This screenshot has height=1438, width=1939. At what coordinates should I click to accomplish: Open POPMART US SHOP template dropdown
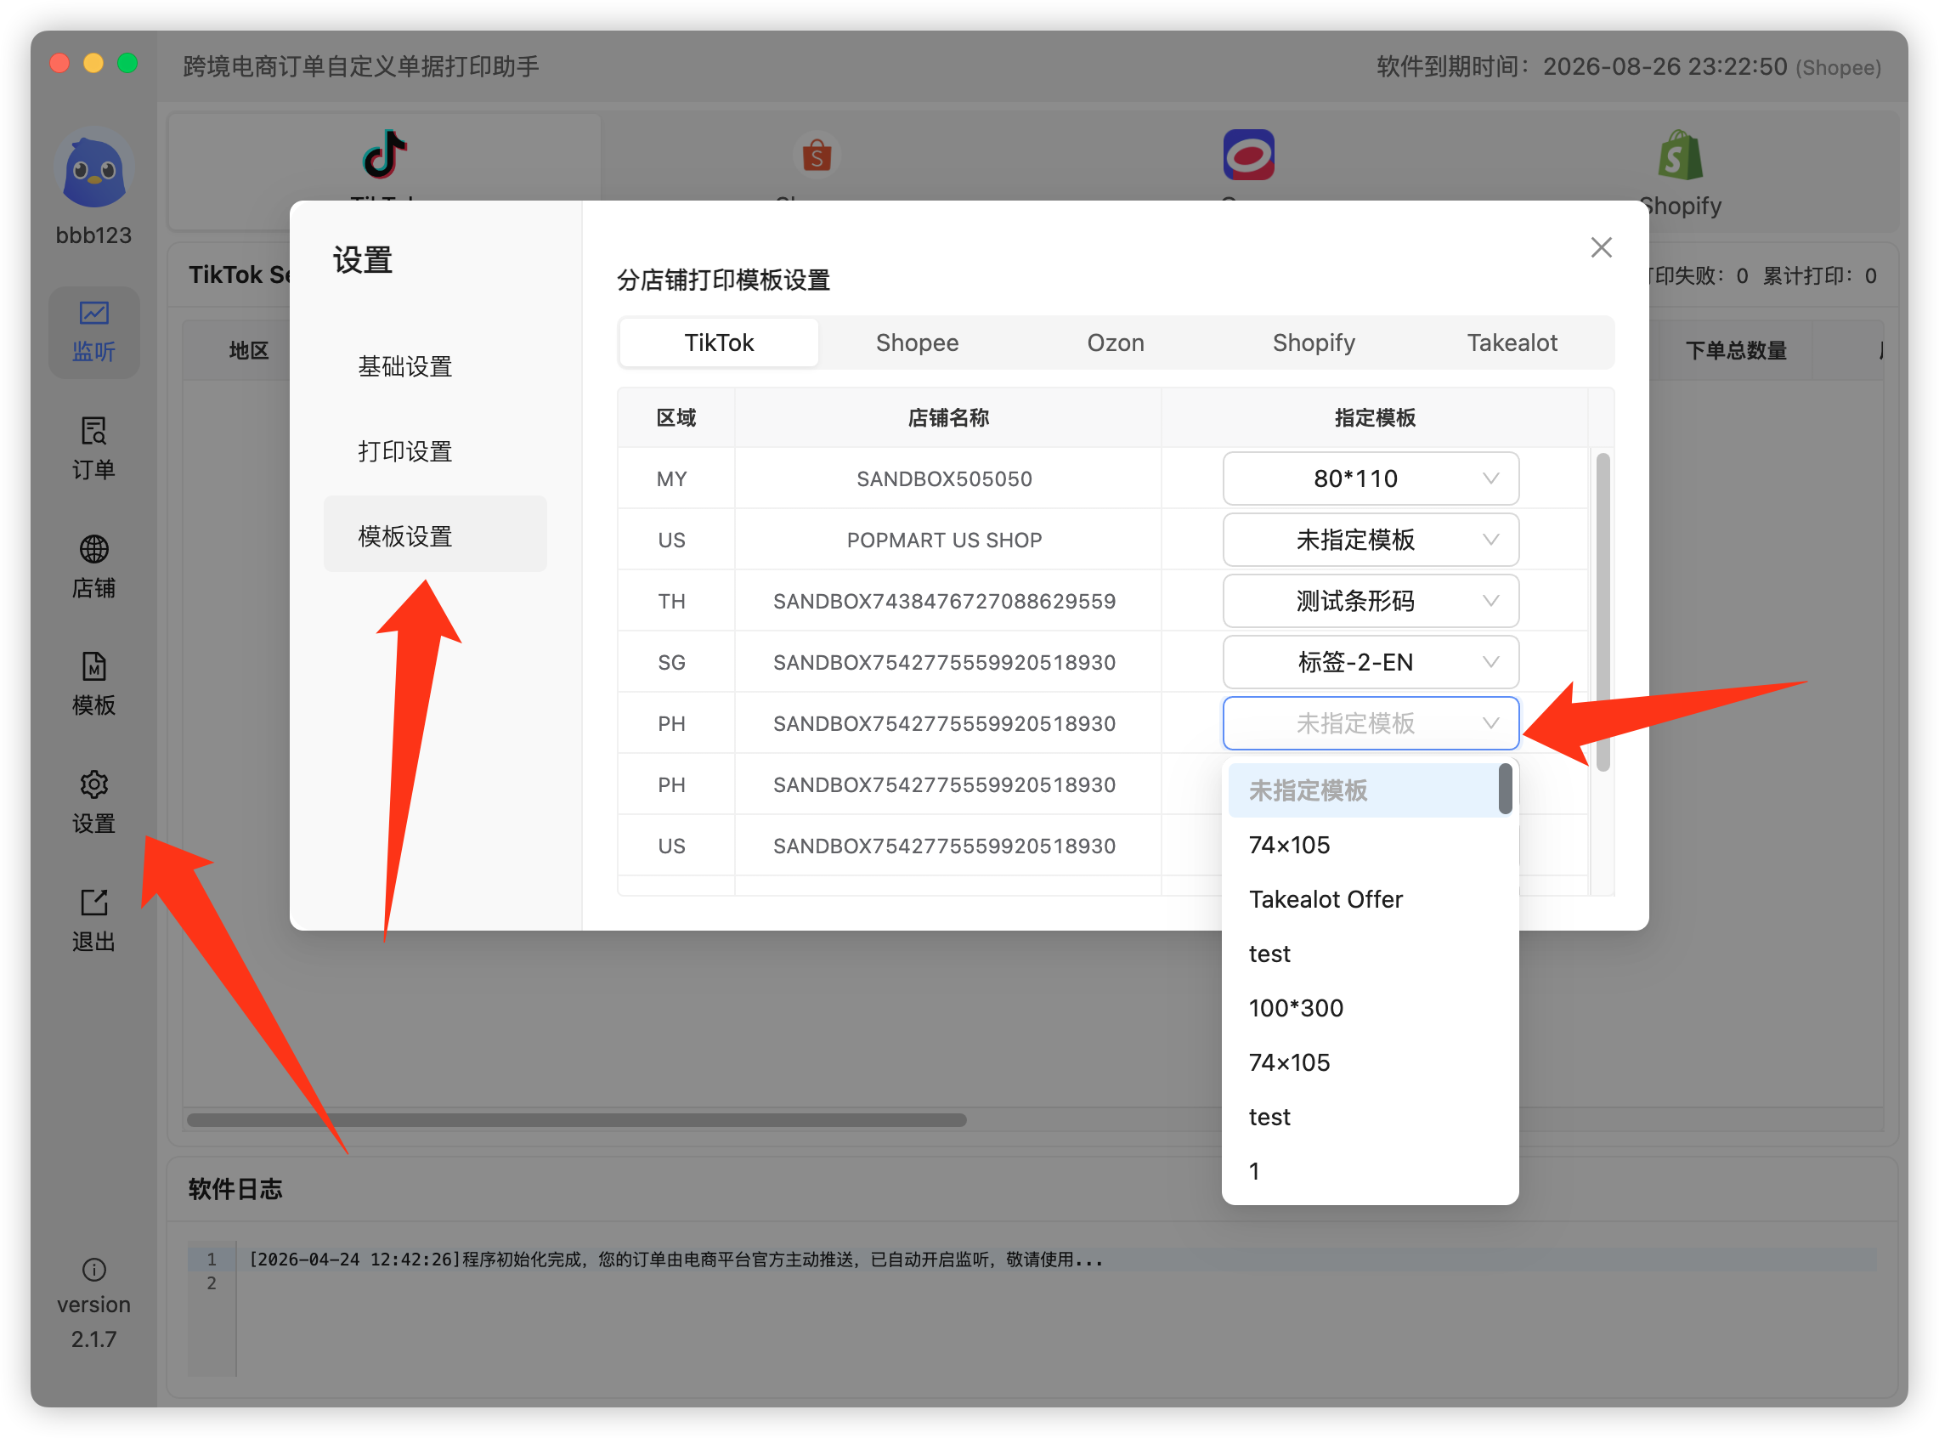[x=1371, y=540]
